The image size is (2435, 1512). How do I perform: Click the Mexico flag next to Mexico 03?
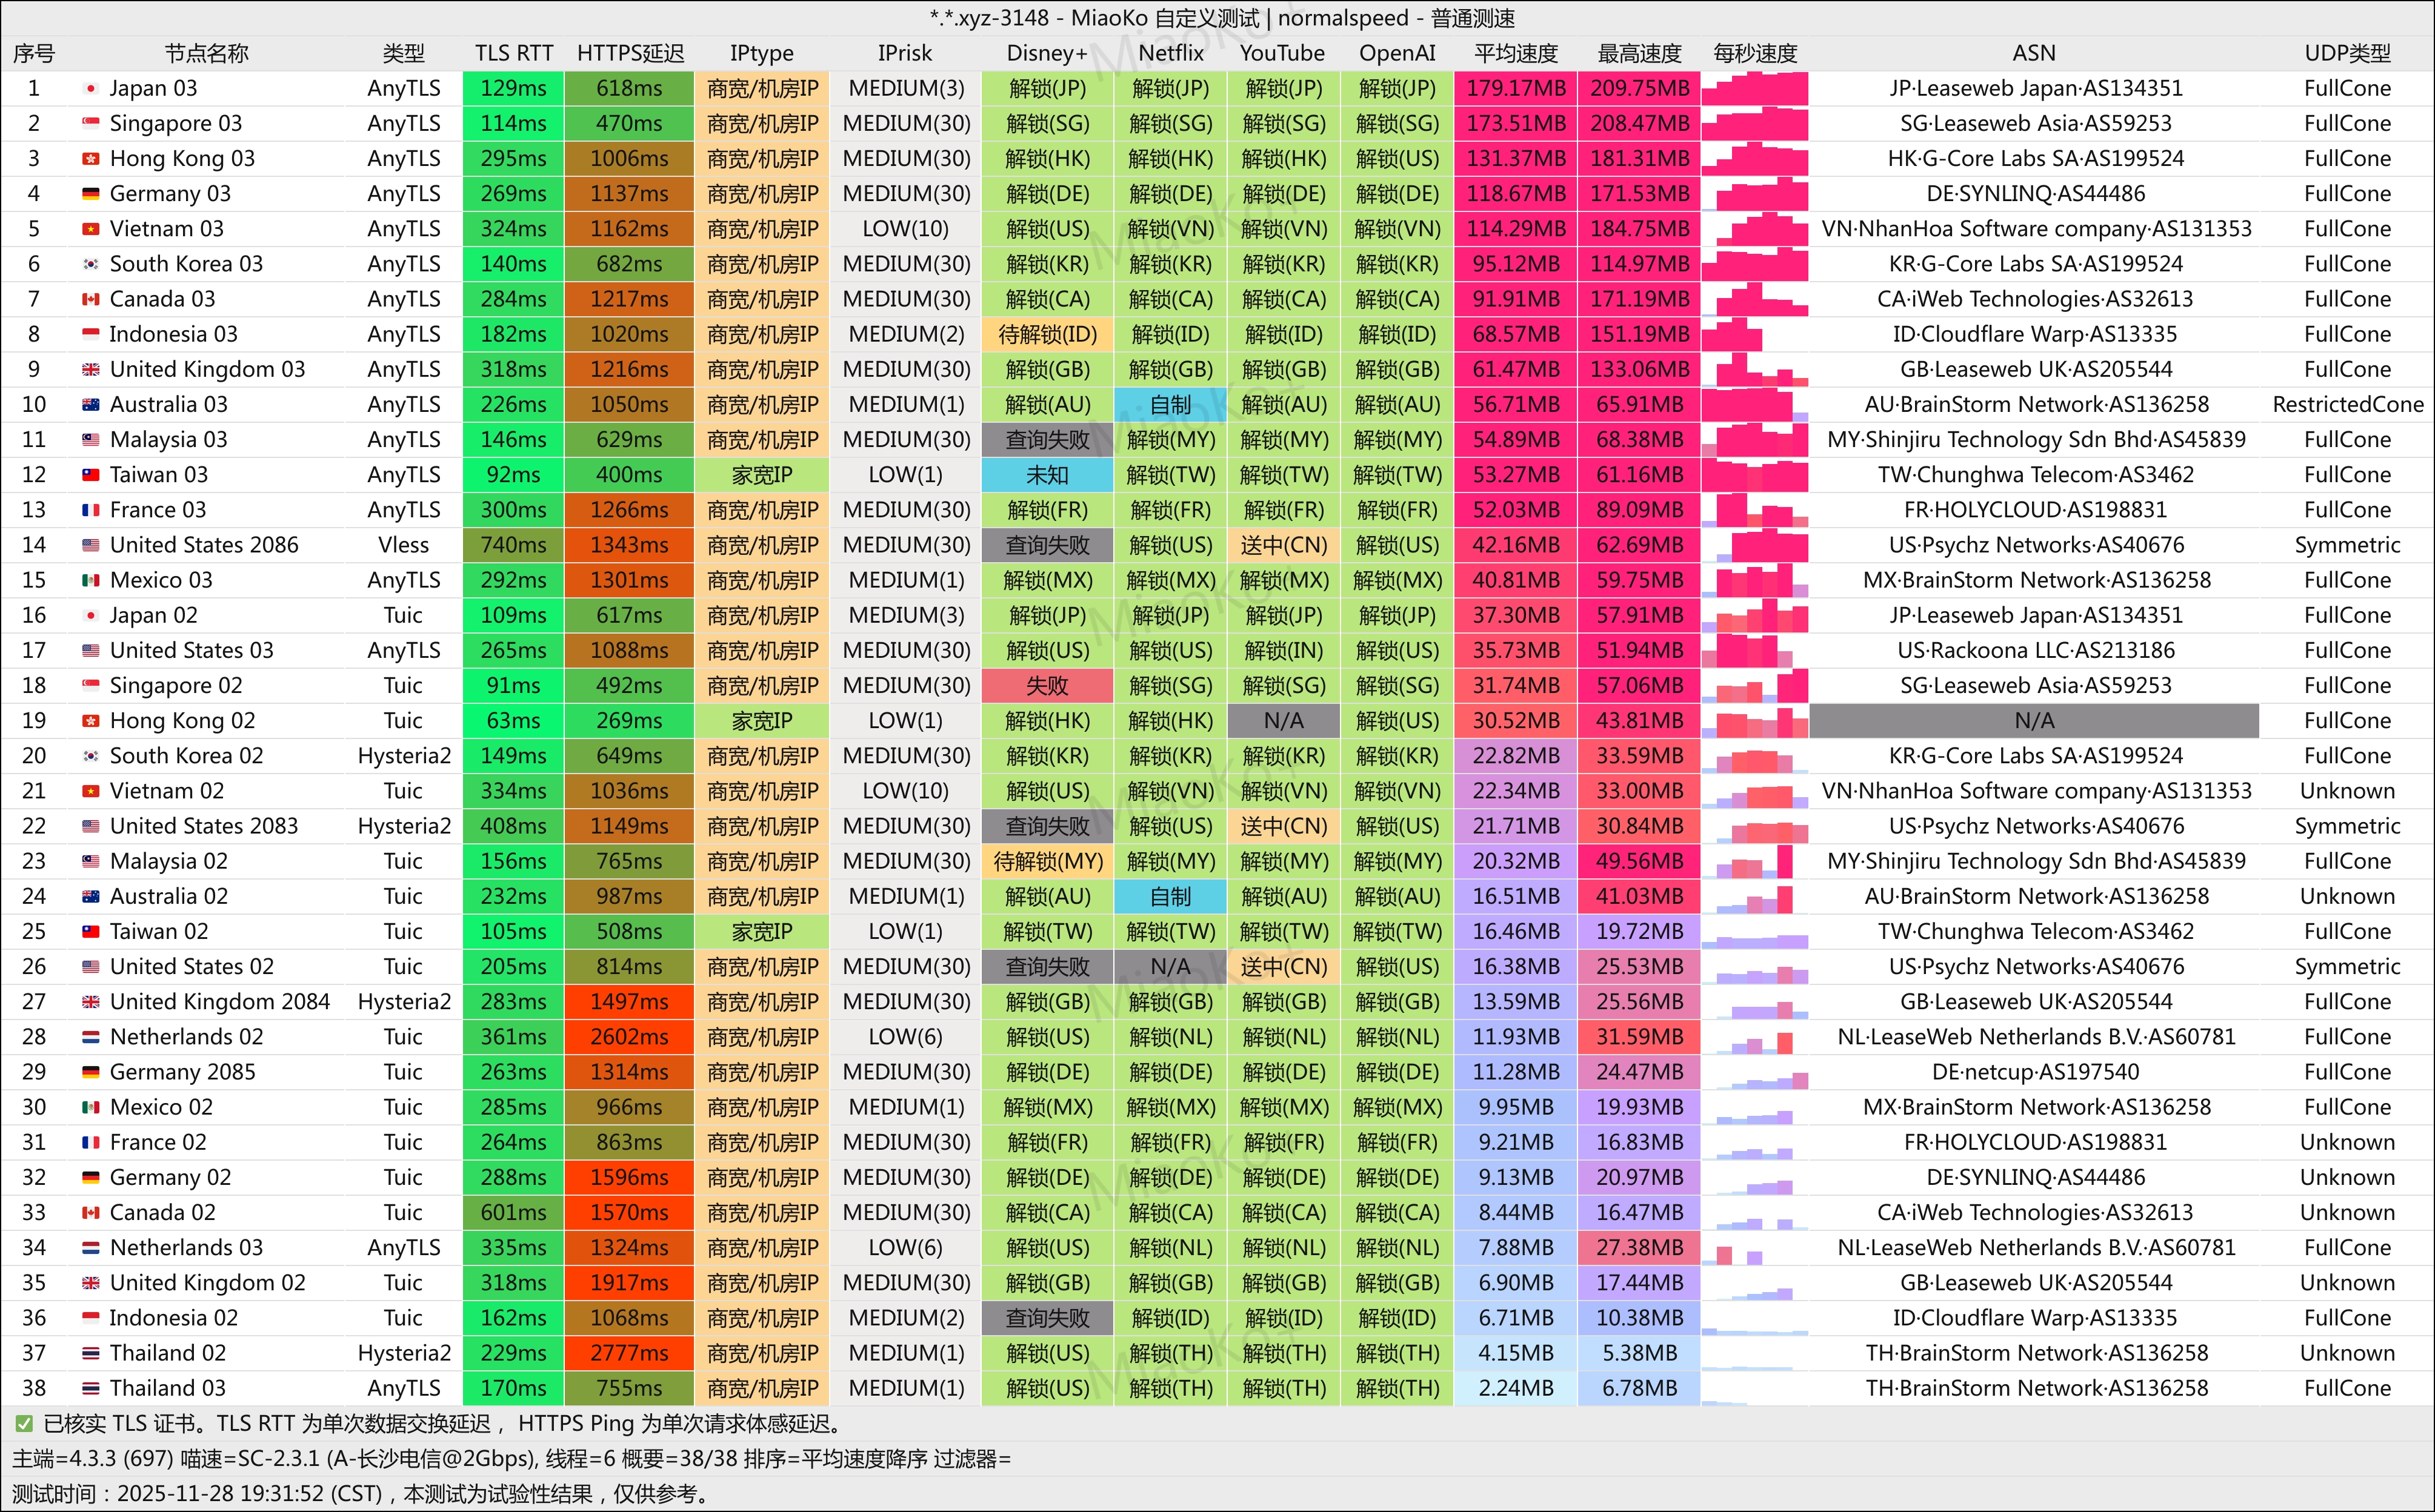click(x=91, y=580)
